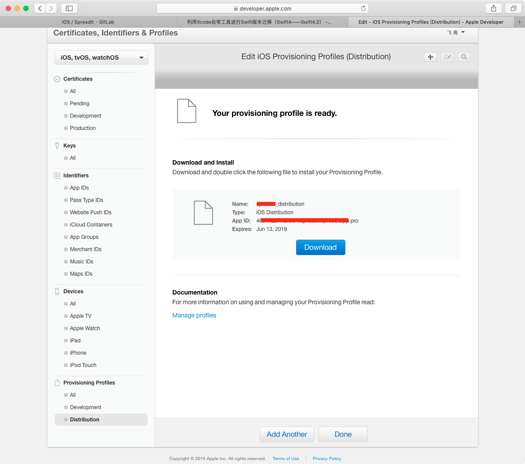Toggle Safari's sidebar icon
The height and width of the screenshot is (464, 525).
[x=69, y=8]
